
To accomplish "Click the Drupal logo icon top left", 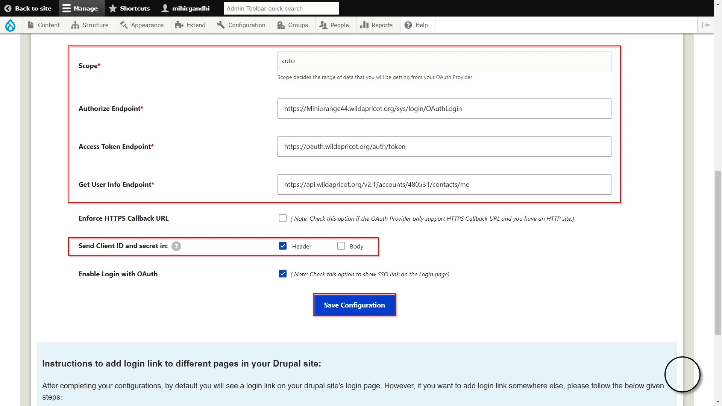I will [11, 25].
